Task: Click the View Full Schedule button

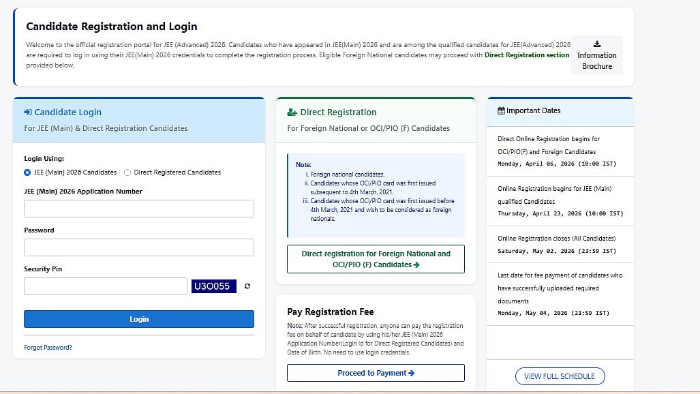Action: tap(560, 376)
